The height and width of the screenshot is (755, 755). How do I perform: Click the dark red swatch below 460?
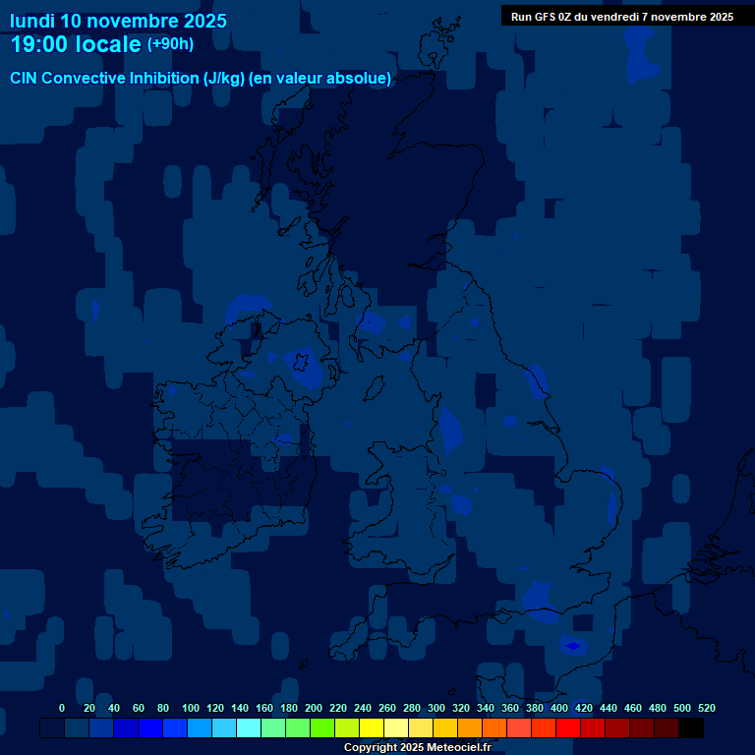642,728
